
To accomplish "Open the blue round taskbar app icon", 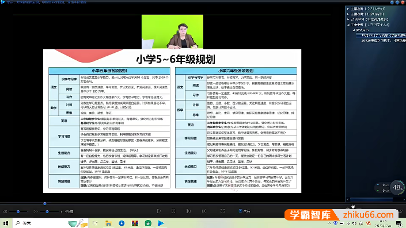I will (122, 223).
